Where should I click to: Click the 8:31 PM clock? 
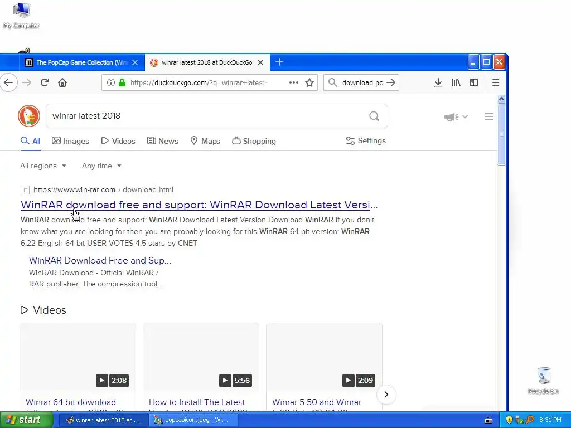[550, 420]
